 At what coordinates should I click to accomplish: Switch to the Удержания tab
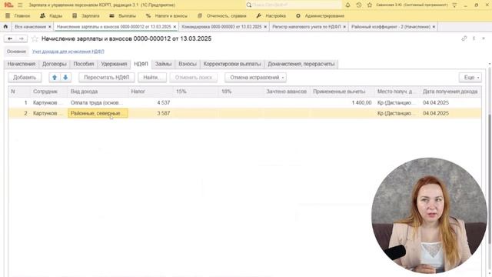pos(114,64)
